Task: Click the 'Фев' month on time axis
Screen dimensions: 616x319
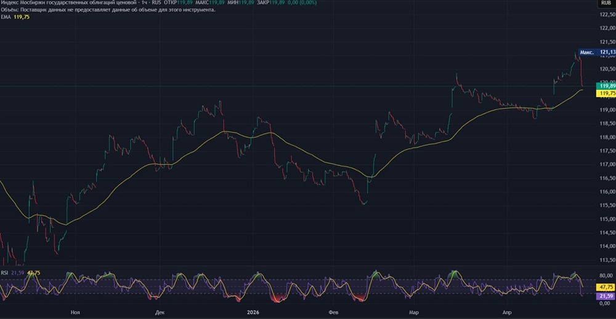Action: coord(333,313)
